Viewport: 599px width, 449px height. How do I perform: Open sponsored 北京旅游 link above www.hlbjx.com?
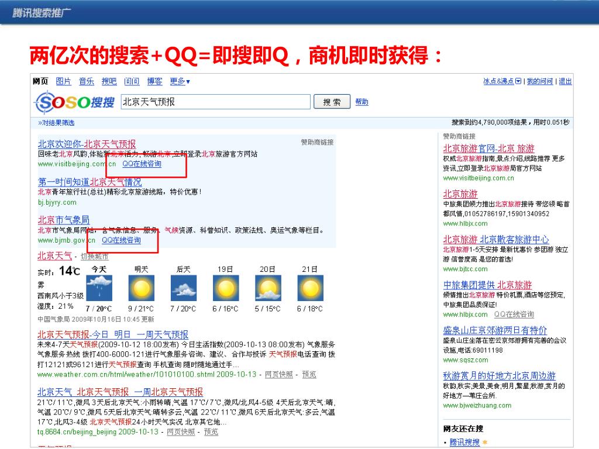click(460, 194)
